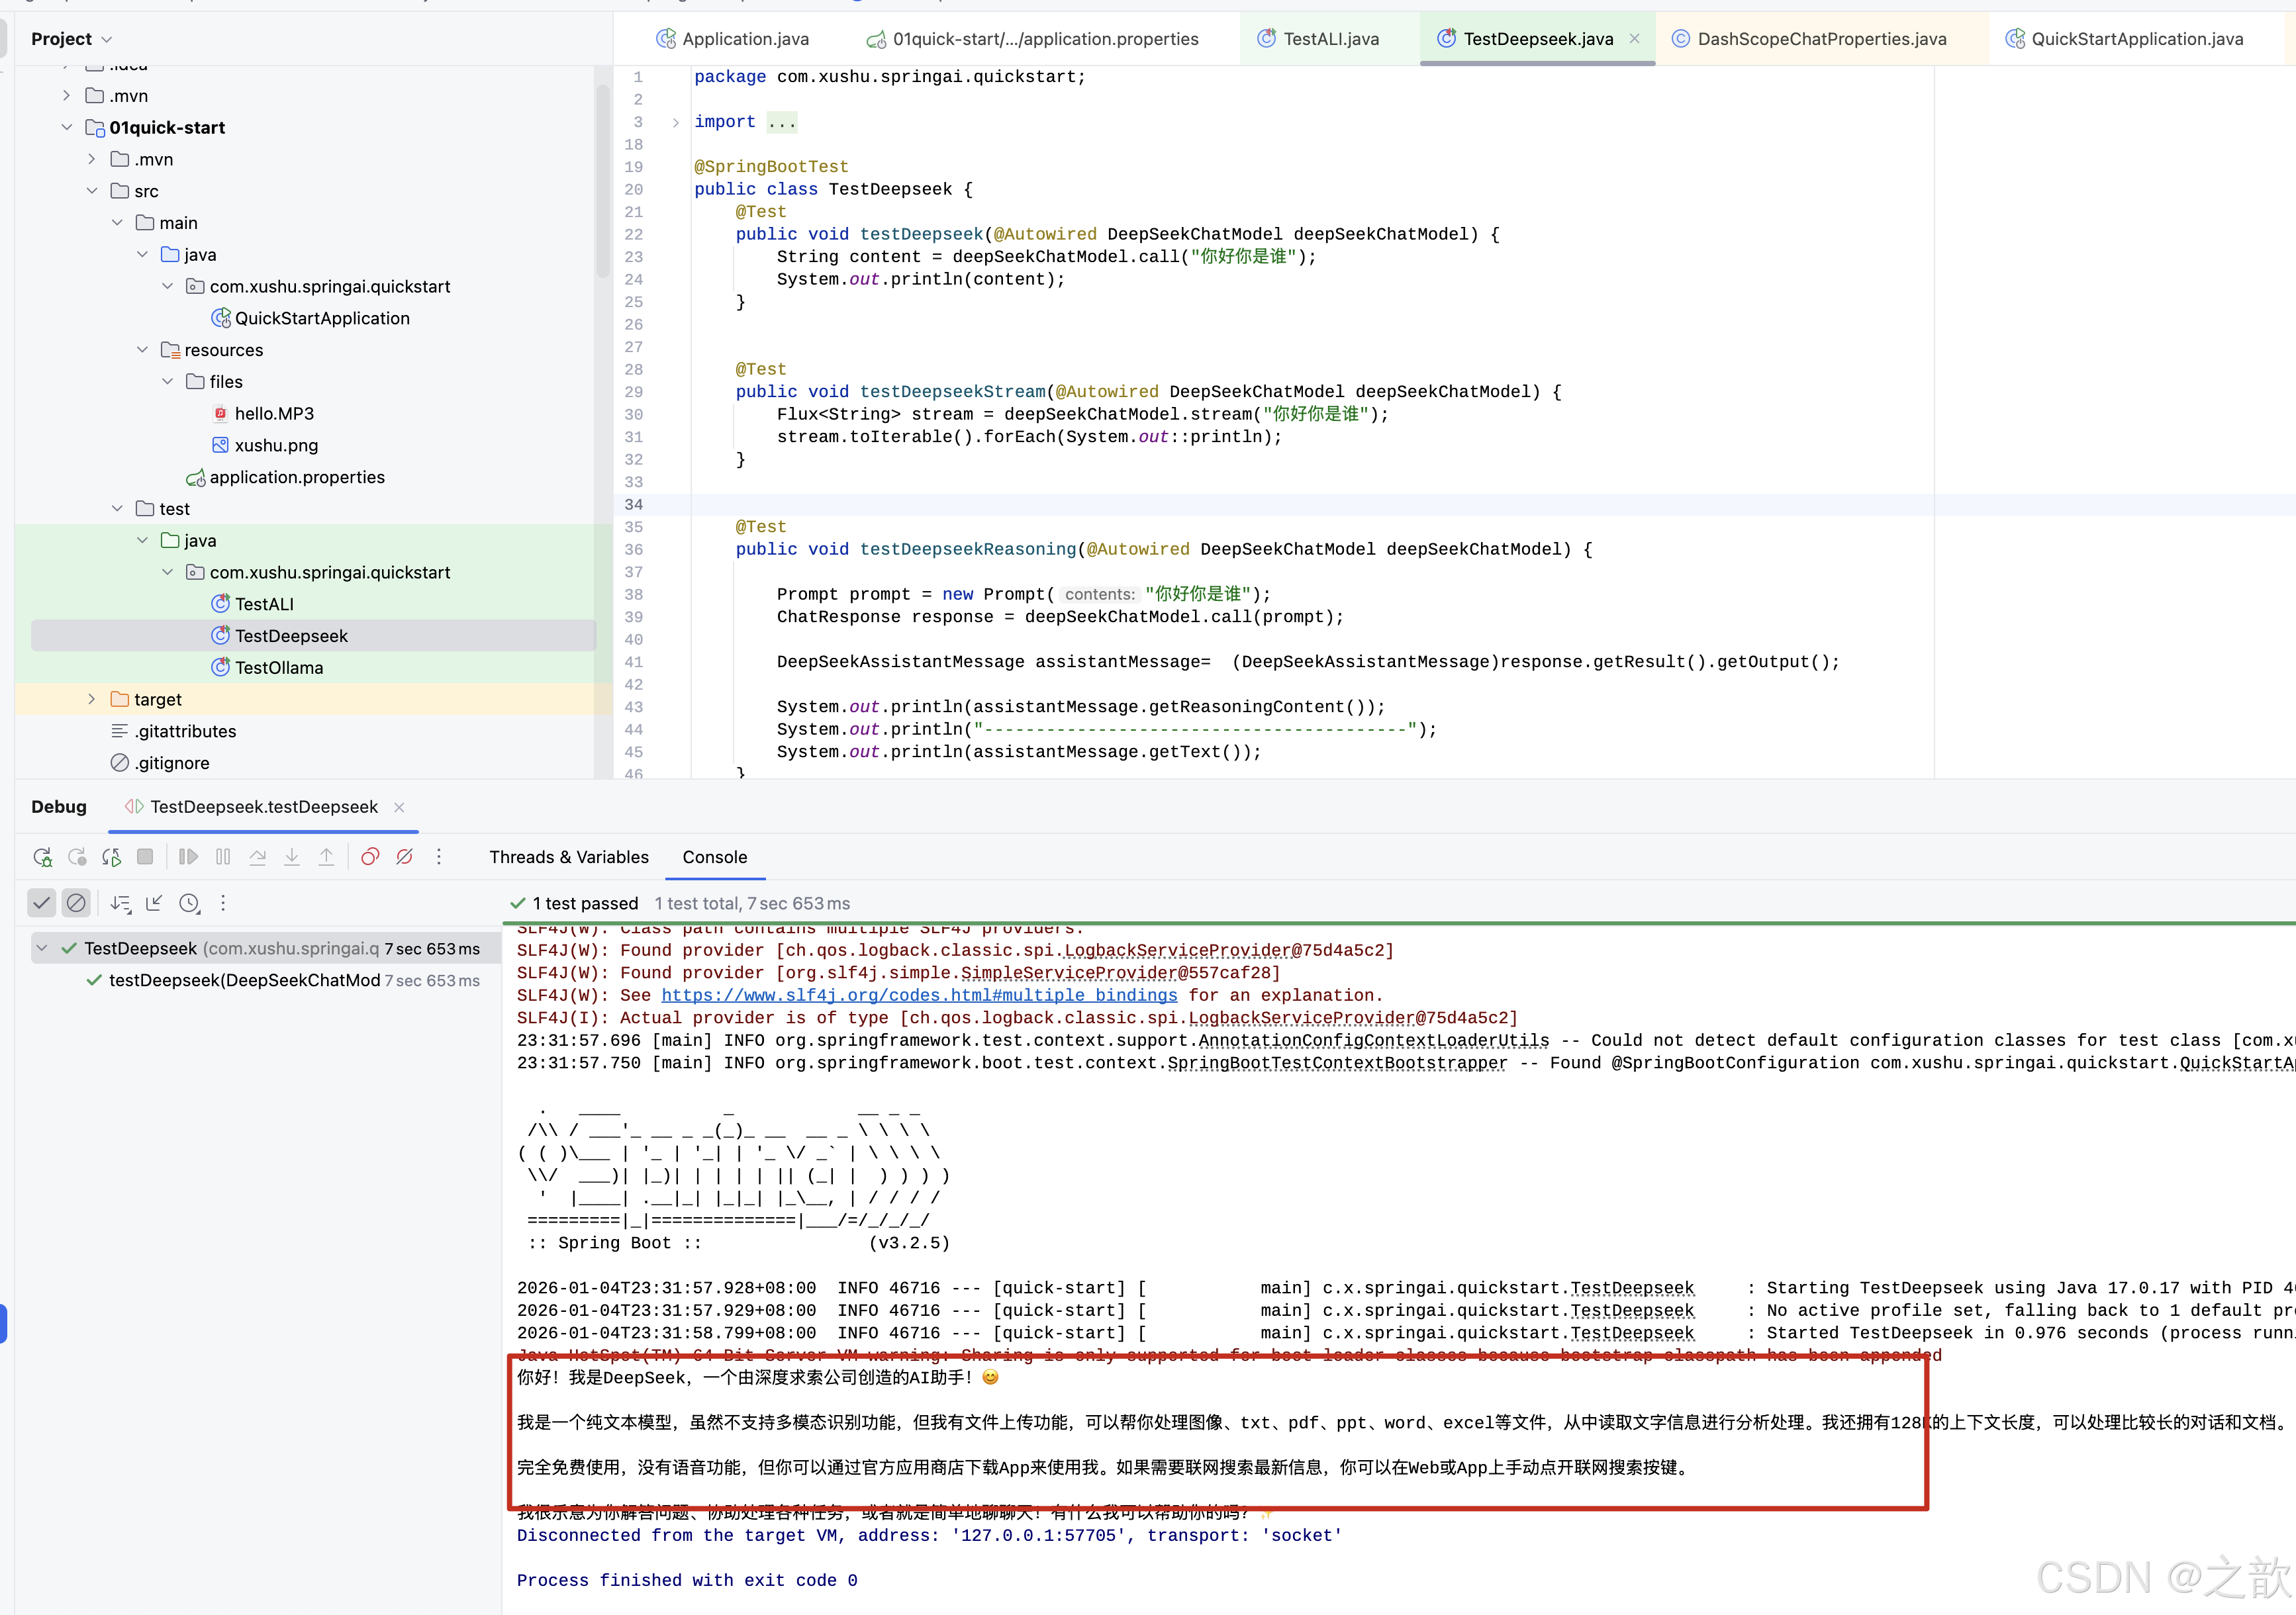This screenshot has height=1615, width=2296.
Task: Open the slf4j.org multiple bindings link
Action: [x=918, y=995]
